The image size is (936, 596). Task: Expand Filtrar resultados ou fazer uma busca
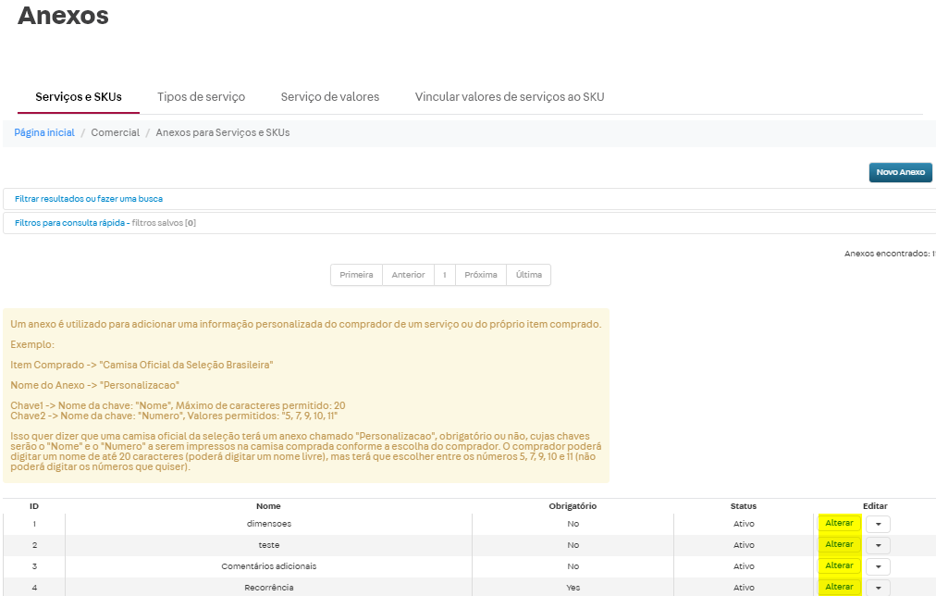[88, 198]
